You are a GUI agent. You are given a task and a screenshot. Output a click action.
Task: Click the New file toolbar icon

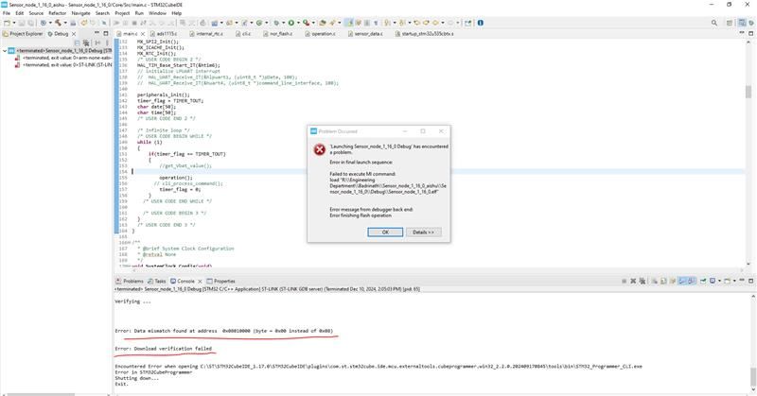pyautogui.click(x=8, y=23)
